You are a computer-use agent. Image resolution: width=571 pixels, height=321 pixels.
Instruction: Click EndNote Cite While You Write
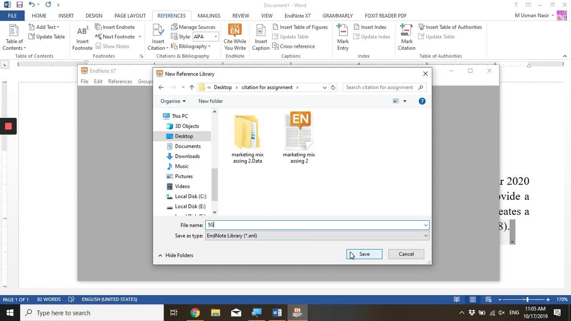(235, 37)
